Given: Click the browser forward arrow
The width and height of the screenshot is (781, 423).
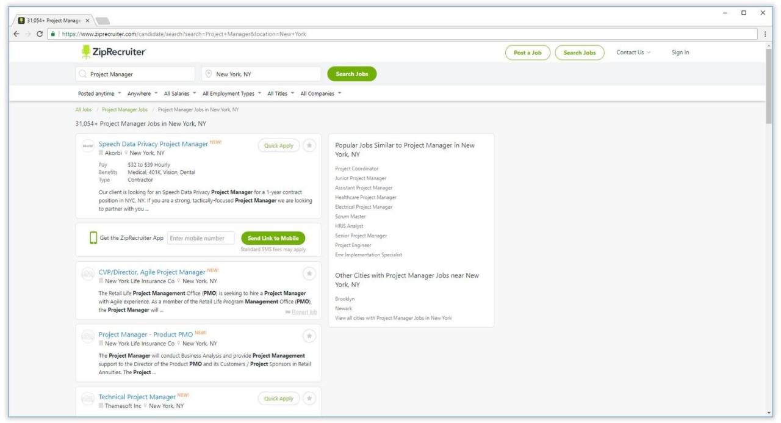Looking at the screenshot, I should (x=28, y=34).
